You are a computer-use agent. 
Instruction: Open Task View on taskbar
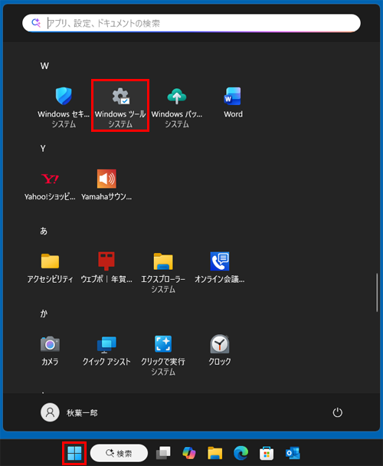(163, 453)
